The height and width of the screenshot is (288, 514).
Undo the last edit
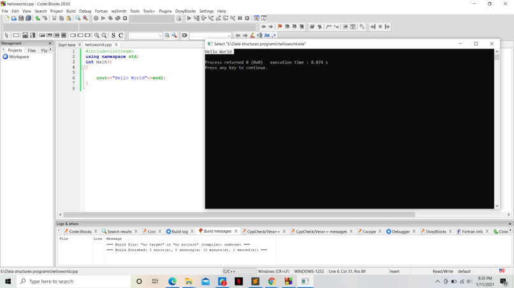click(38, 18)
